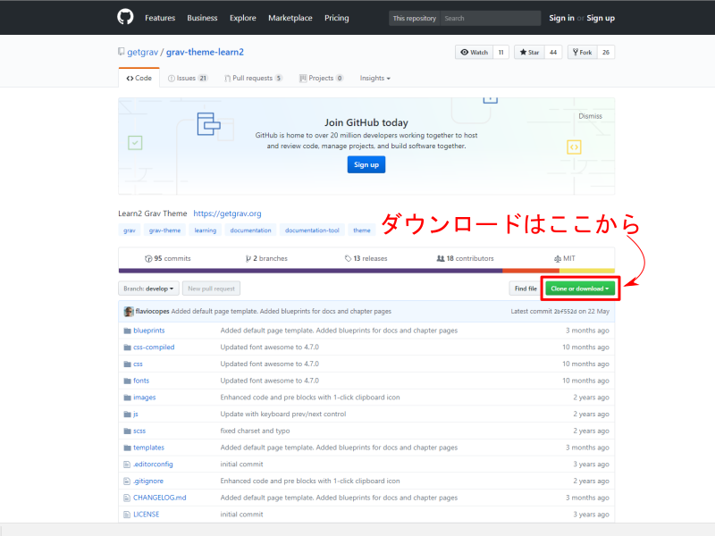
Task: Click Sign in link in header
Action: point(561,18)
